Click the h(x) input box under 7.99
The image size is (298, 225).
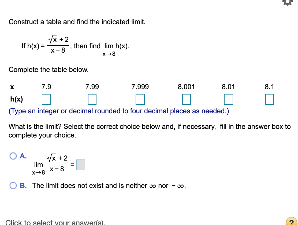coord(92,99)
